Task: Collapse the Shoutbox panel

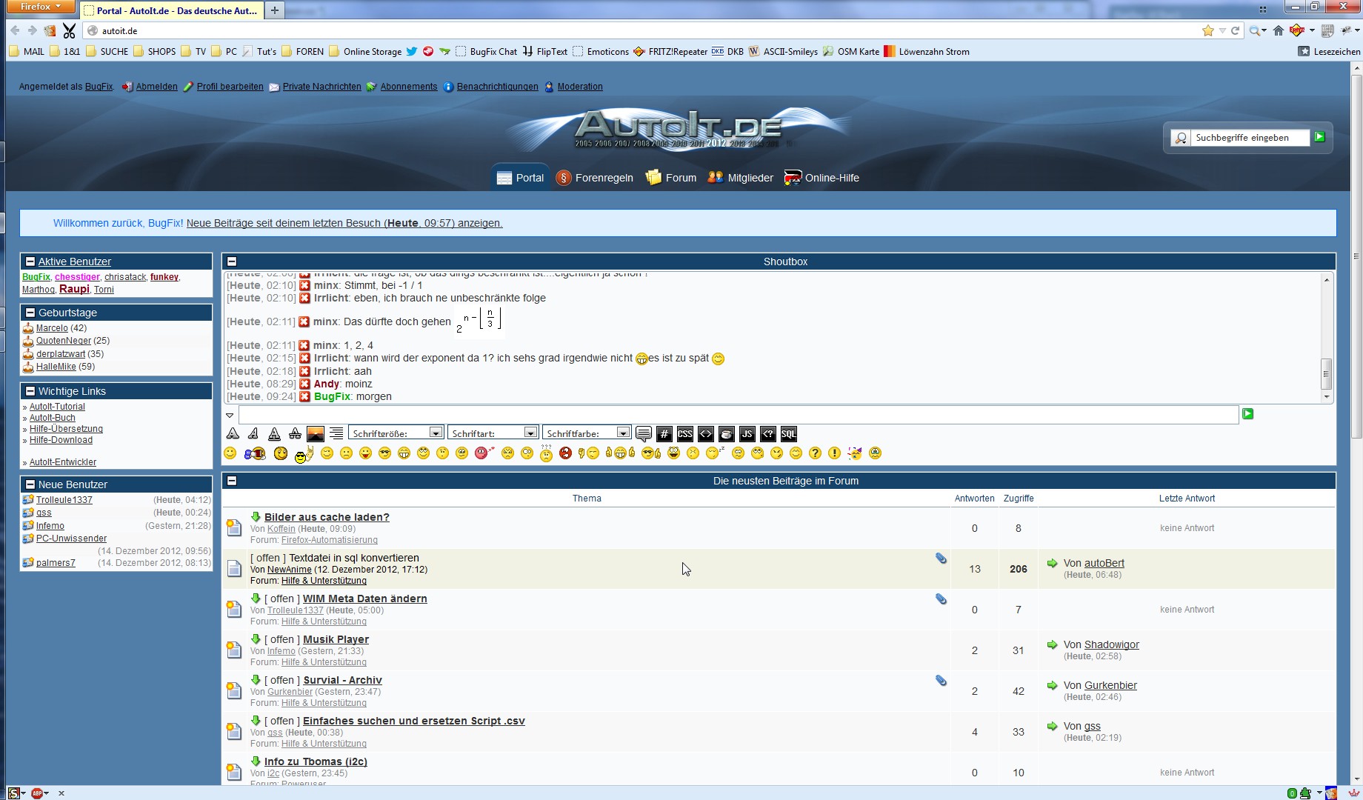Action: [232, 261]
